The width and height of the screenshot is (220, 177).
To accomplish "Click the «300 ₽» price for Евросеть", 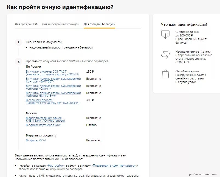I will pyautogui.click(x=90, y=100).
